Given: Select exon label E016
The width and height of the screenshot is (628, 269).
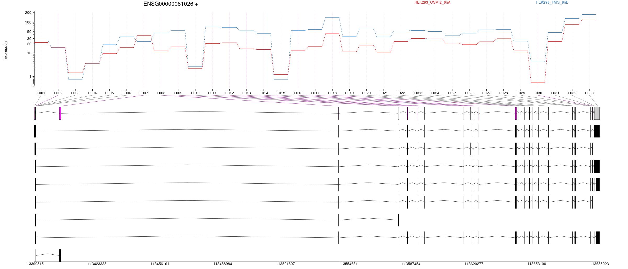Looking at the screenshot, I should [x=298, y=93].
